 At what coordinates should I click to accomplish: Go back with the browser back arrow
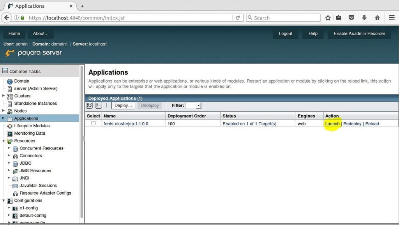coord(7,18)
